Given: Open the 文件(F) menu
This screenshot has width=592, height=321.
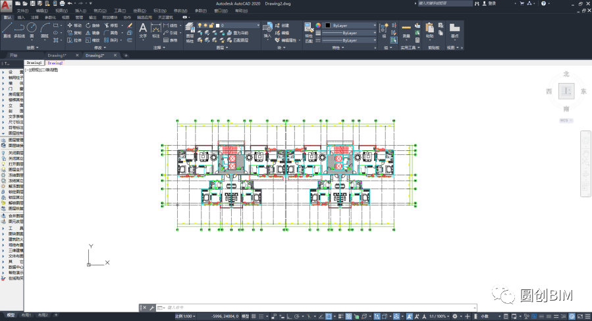Looking at the screenshot, I should point(22,11).
